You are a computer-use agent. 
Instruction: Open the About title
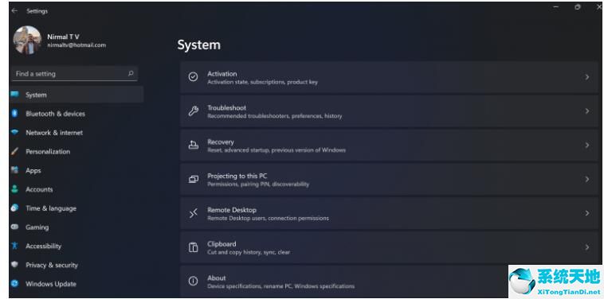(217, 278)
